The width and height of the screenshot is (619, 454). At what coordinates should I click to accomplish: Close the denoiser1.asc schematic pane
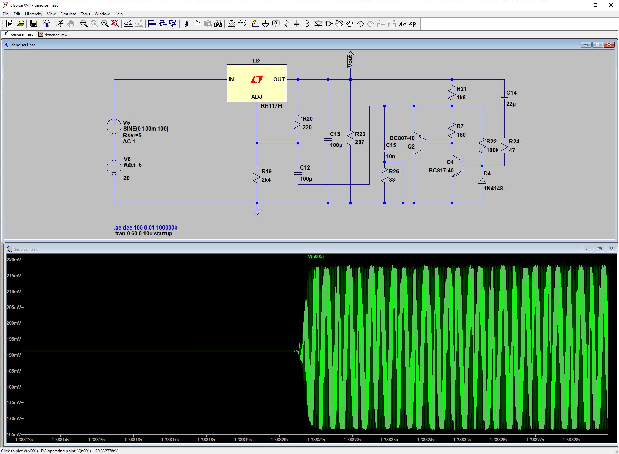[609, 45]
